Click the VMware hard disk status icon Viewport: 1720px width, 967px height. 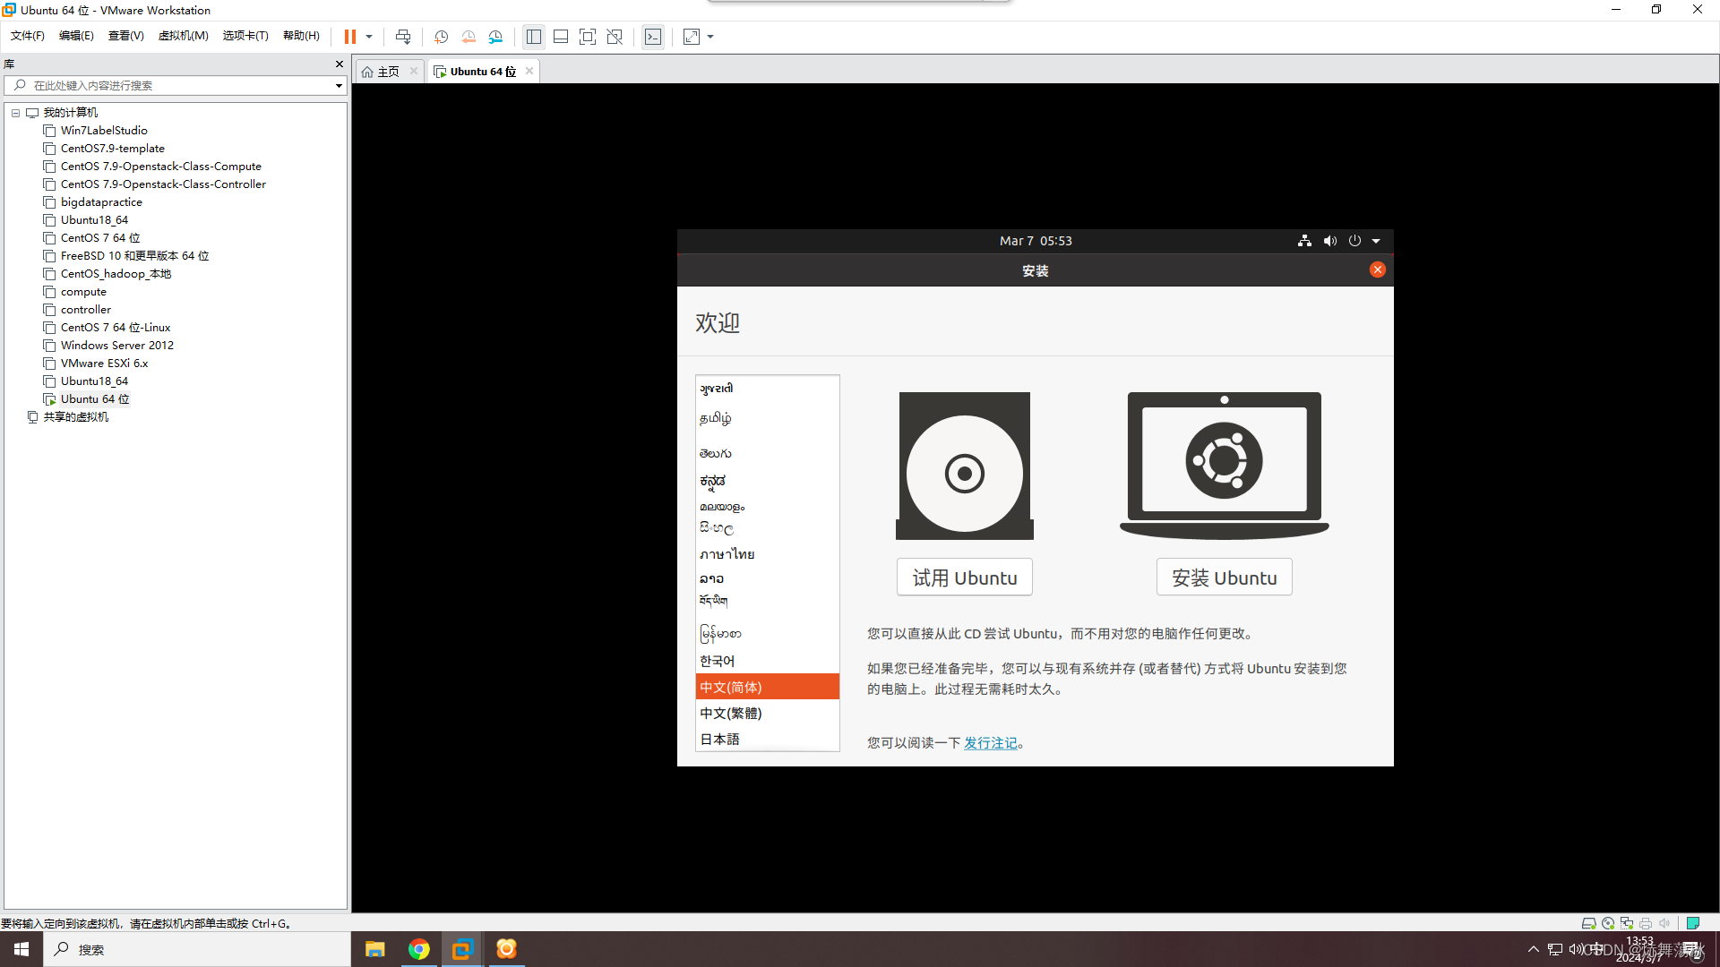point(1589,923)
